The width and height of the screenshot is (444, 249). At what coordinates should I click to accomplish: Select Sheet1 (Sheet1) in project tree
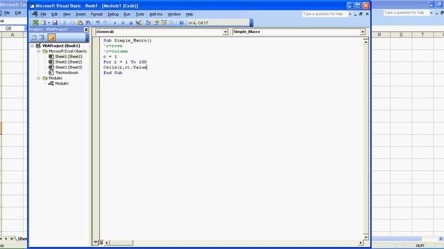point(69,57)
